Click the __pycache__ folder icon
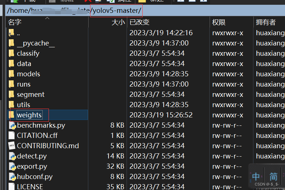 11,43
